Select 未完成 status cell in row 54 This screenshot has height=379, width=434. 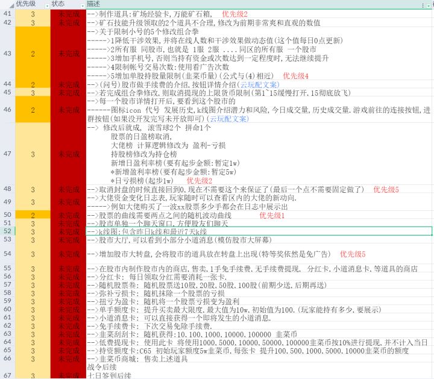pos(68,254)
